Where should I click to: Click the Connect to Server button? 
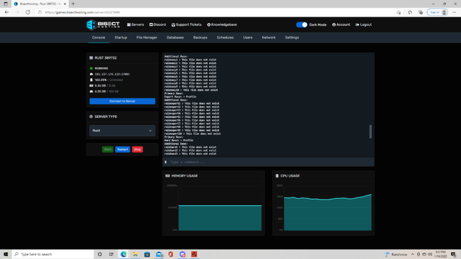tap(122, 101)
